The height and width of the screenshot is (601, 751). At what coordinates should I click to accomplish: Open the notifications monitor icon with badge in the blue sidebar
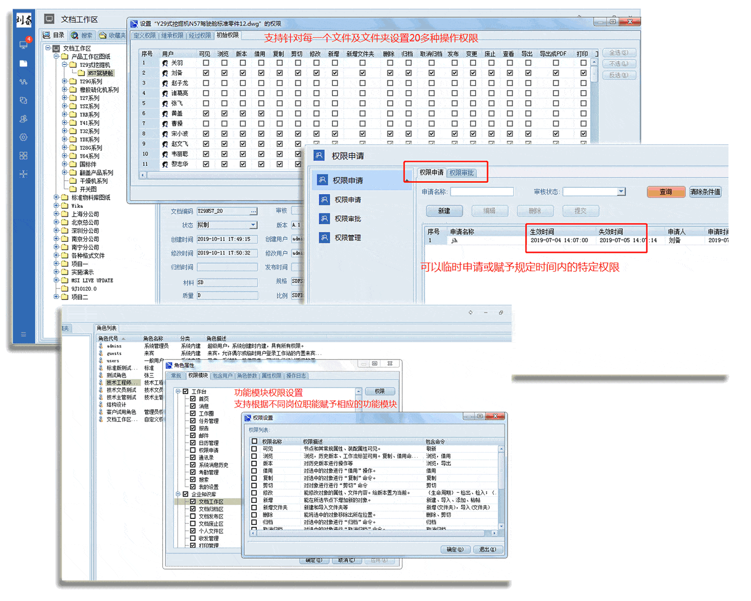click(x=24, y=45)
